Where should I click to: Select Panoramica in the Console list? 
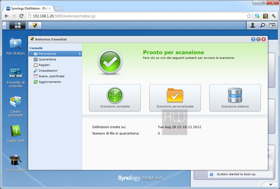(x=55, y=54)
